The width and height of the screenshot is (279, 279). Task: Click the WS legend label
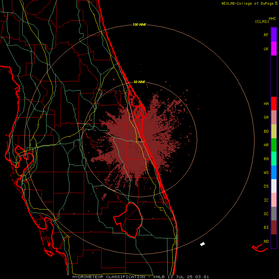click(266, 173)
